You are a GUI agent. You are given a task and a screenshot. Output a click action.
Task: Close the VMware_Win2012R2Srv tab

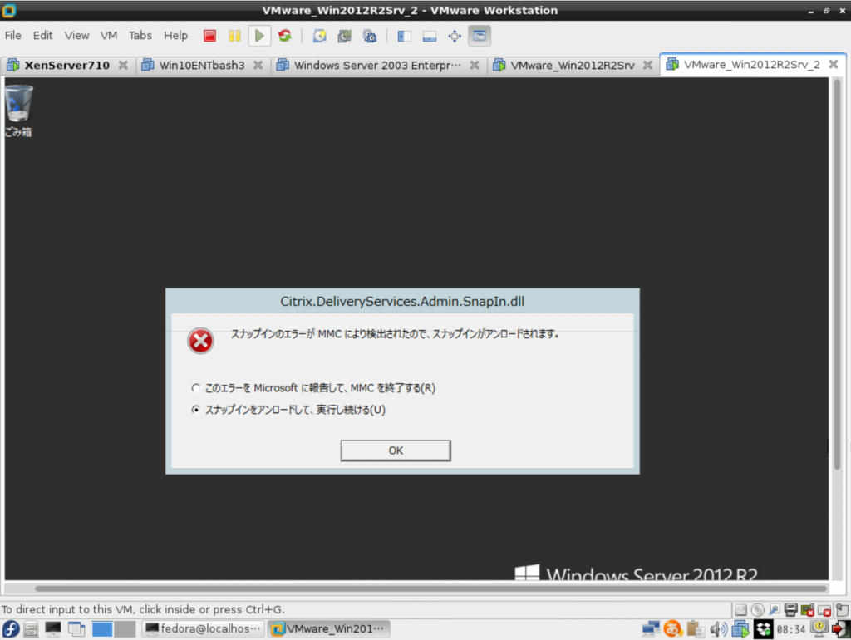[647, 65]
